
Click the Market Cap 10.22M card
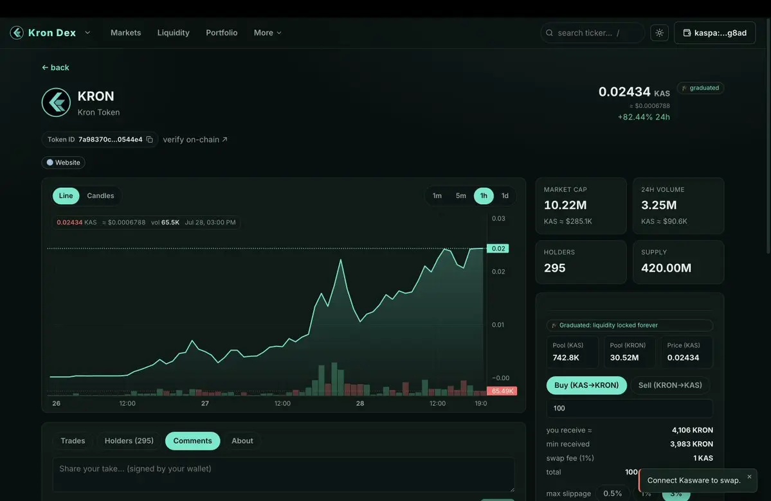click(x=581, y=206)
